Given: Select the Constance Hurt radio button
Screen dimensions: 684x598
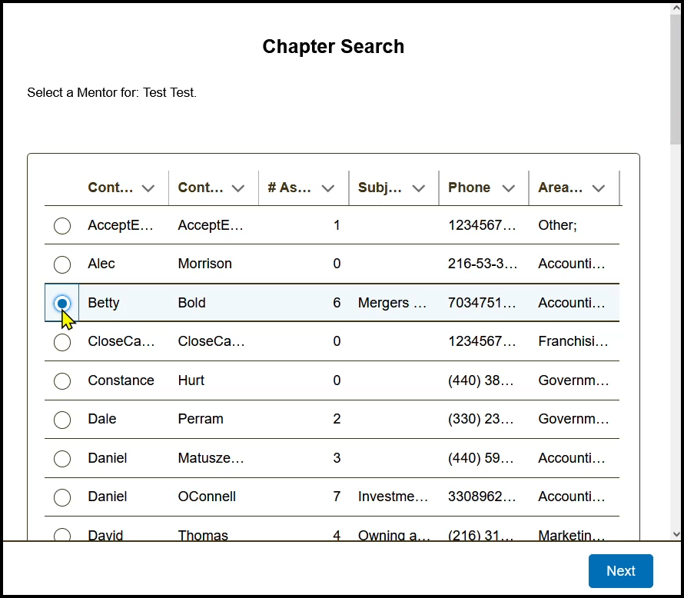Looking at the screenshot, I should pyautogui.click(x=62, y=381).
